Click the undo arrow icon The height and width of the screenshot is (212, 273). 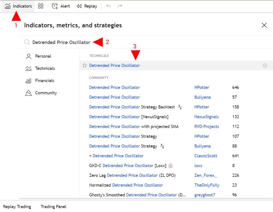coord(108,6)
